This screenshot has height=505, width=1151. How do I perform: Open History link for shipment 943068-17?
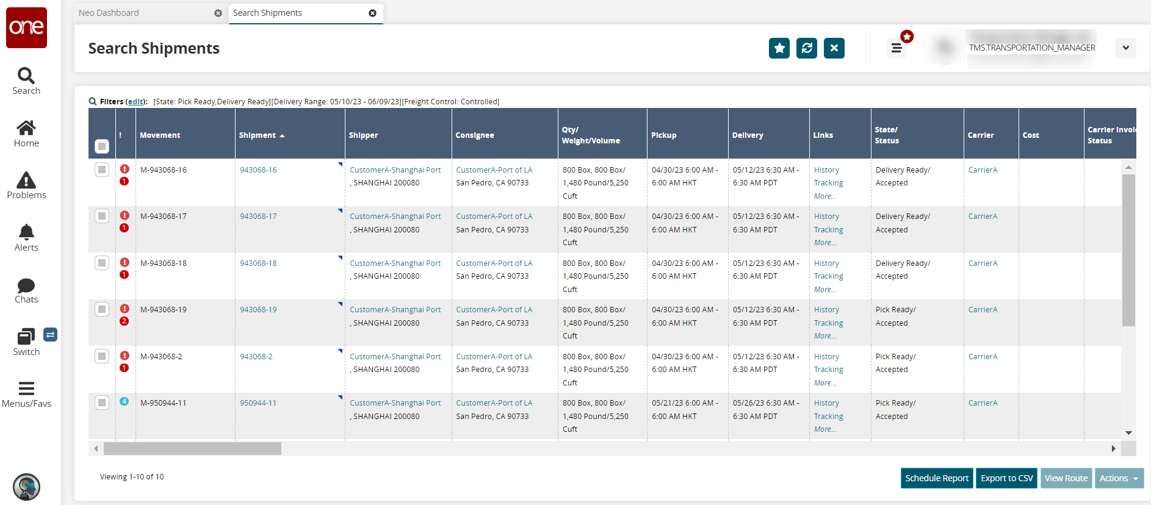pyautogui.click(x=826, y=217)
